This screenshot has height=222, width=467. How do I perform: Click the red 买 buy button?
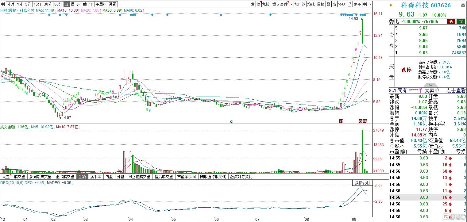pyautogui.click(x=451, y=21)
